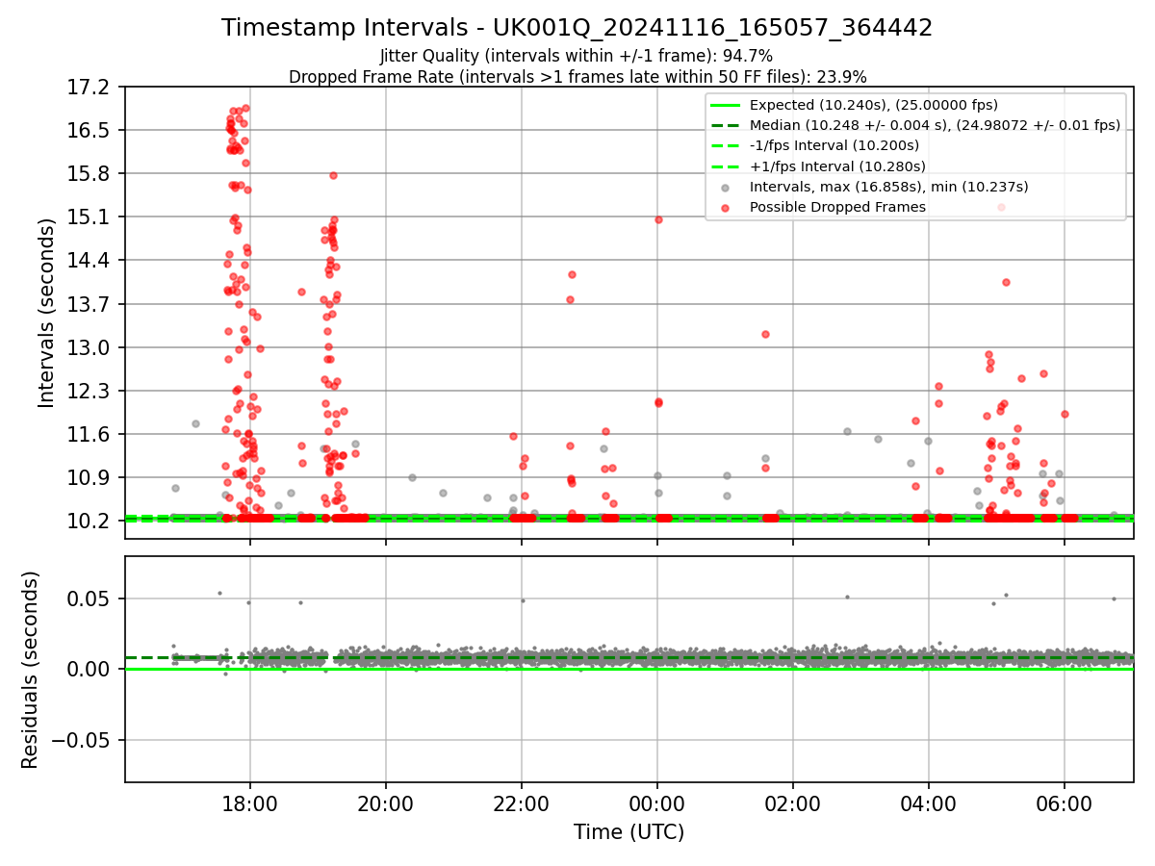Click the 22:00 x-axis tick label
The image size is (1155, 866).
click(522, 804)
